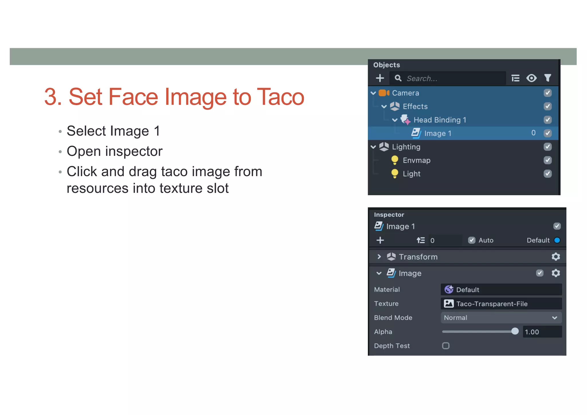
Task: Click the orange Camera icon
Action: click(x=384, y=93)
